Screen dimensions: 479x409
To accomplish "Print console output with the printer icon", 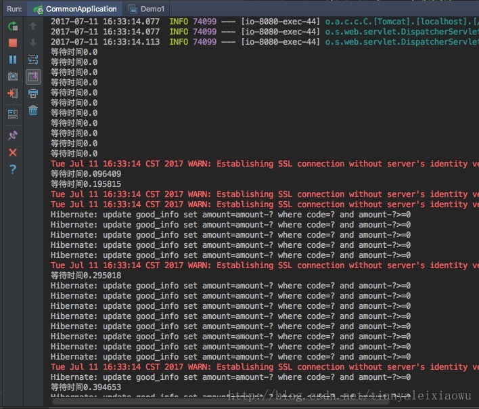I will click(x=33, y=93).
